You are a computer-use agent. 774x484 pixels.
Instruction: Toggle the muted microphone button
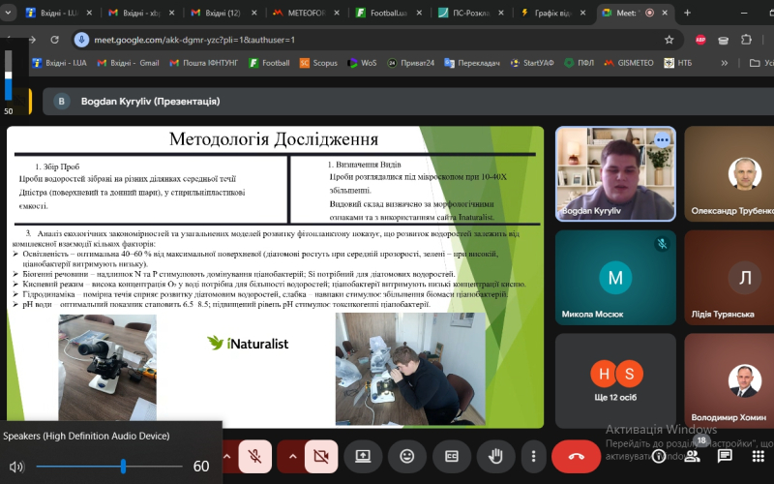pyautogui.click(x=255, y=455)
